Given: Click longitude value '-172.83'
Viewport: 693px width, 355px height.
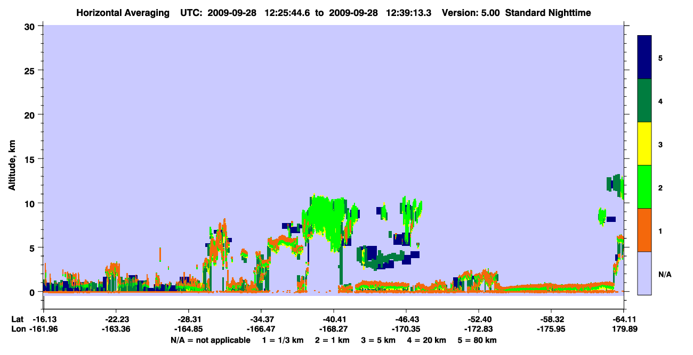Looking at the screenshot, I should coord(479,329).
